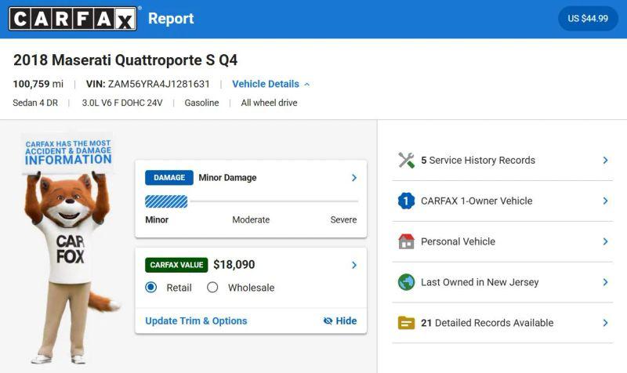Open CARFAX Value details chevron
This screenshot has height=373, width=627.
tap(354, 265)
